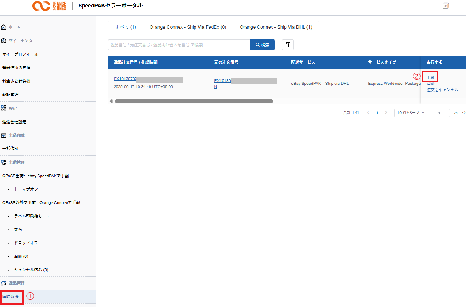The image size is (466, 307).
Task: Switch to Ship Via DHL (1) tab
Action: [x=276, y=27]
